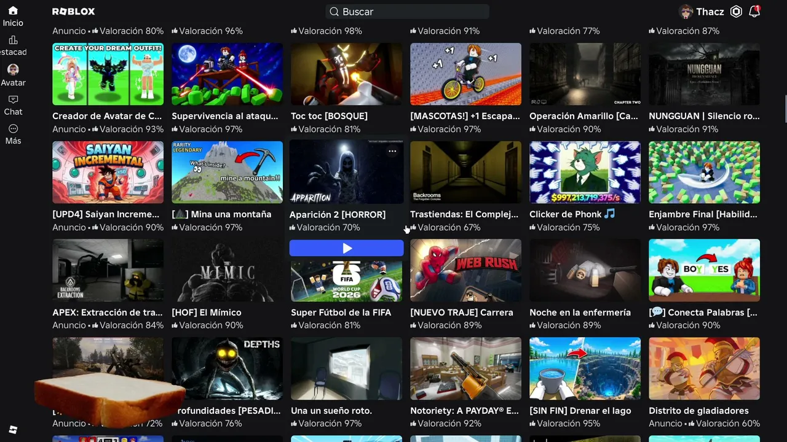
Task: Click the Buscar search field
Action: (x=408, y=12)
